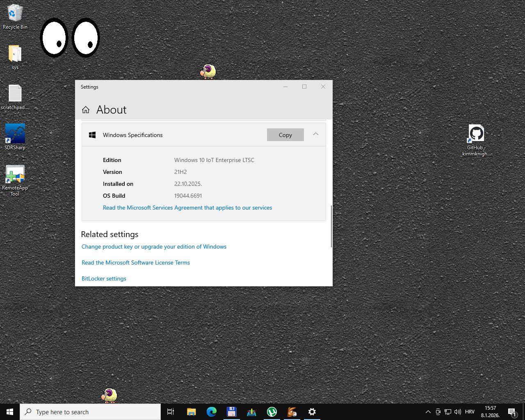Screen dimensions: 525x420
Task: Click the cartoon eyes on the desktop
Action: pyautogui.click(x=70, y=38)
